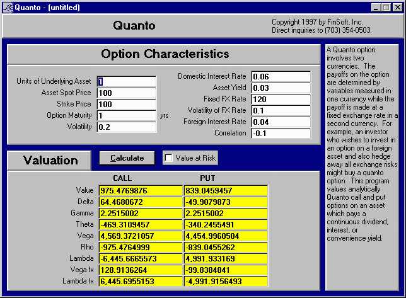Image resolution: width=406 pixels, height=298 pixels.
Task: Click the Asset Spot Price input field
Action: (x=127, y=93)
